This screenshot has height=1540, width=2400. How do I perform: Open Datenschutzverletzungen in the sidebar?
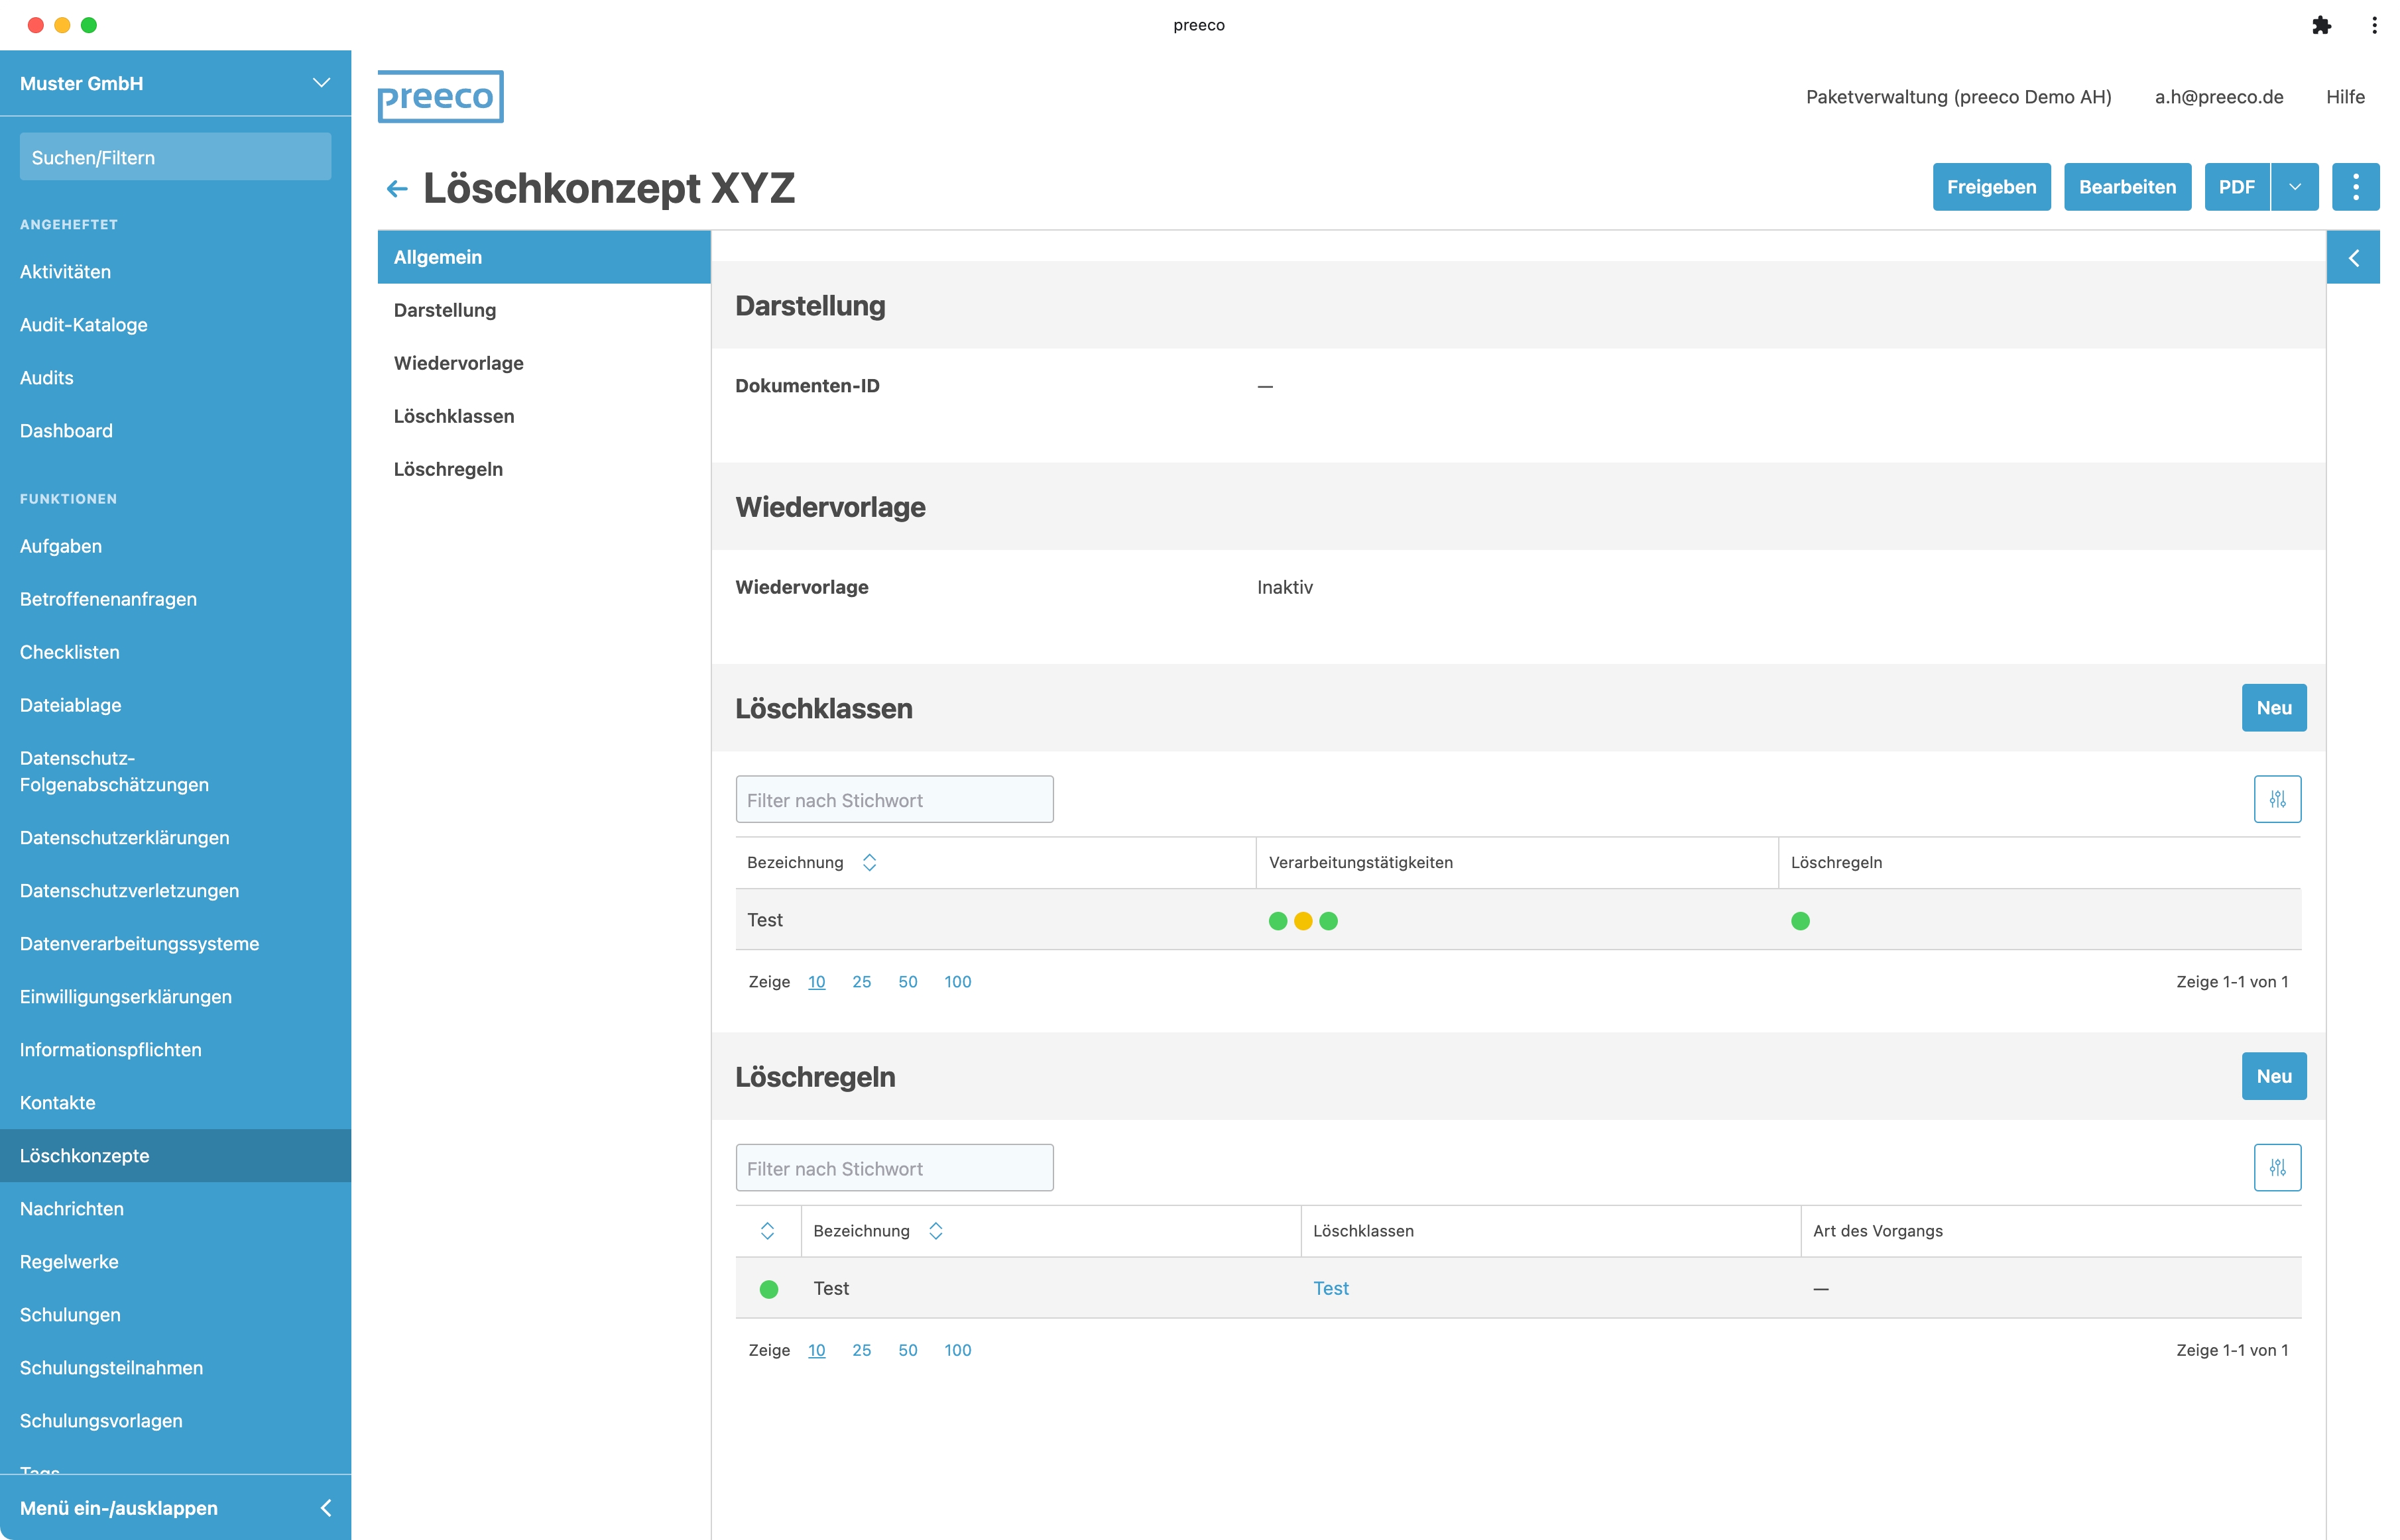pos(129,890)
